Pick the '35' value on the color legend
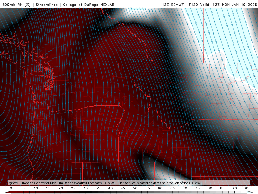The height and width of the screenshot is (194, 258). tap(98, 188)
